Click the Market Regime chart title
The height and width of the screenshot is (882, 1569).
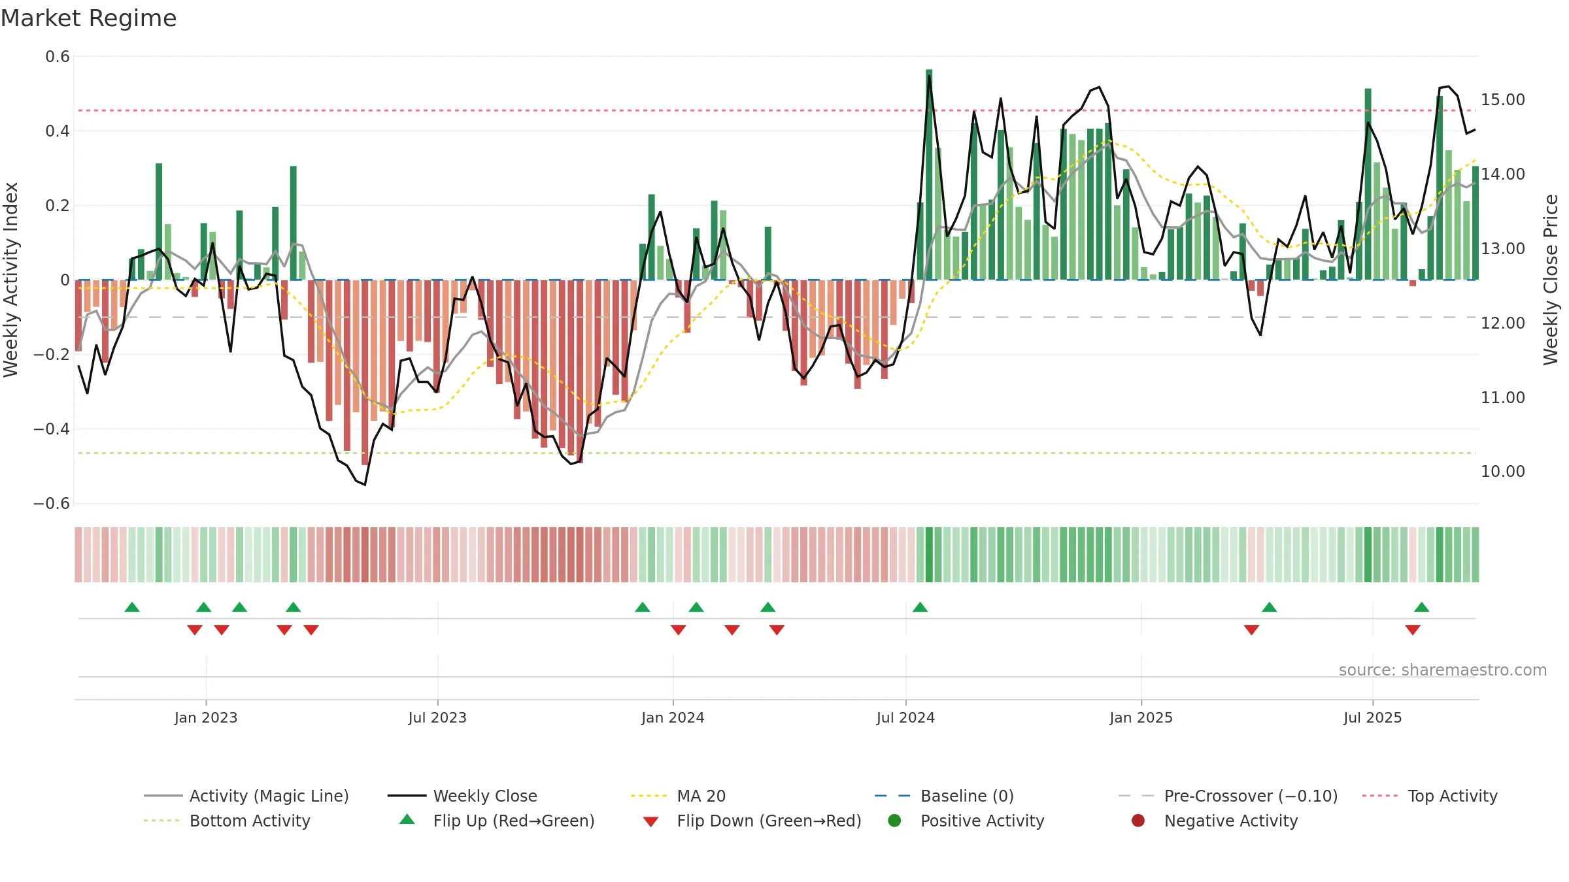point(88,18)
